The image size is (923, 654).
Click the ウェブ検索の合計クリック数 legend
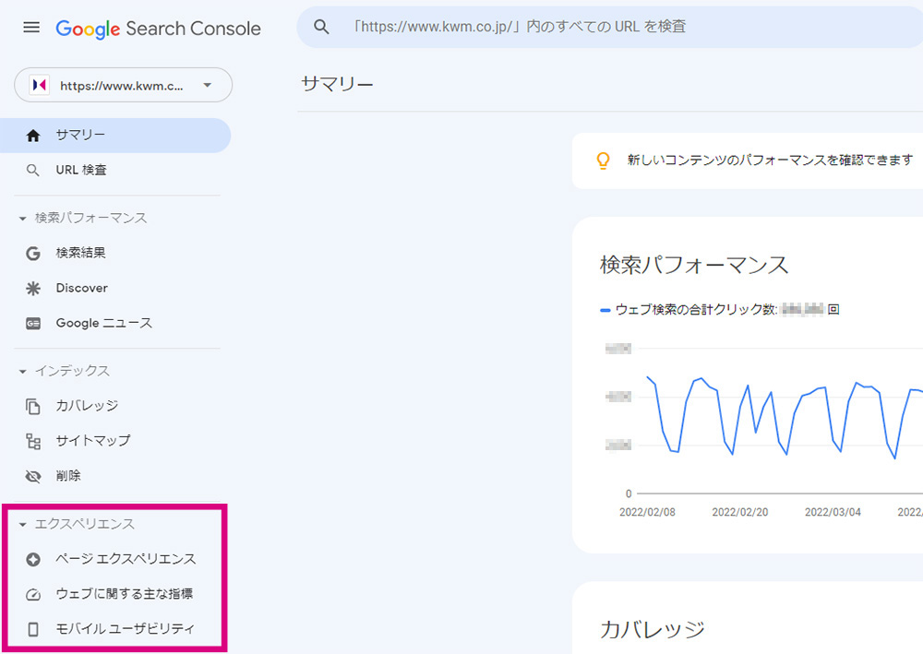(719, 310)
